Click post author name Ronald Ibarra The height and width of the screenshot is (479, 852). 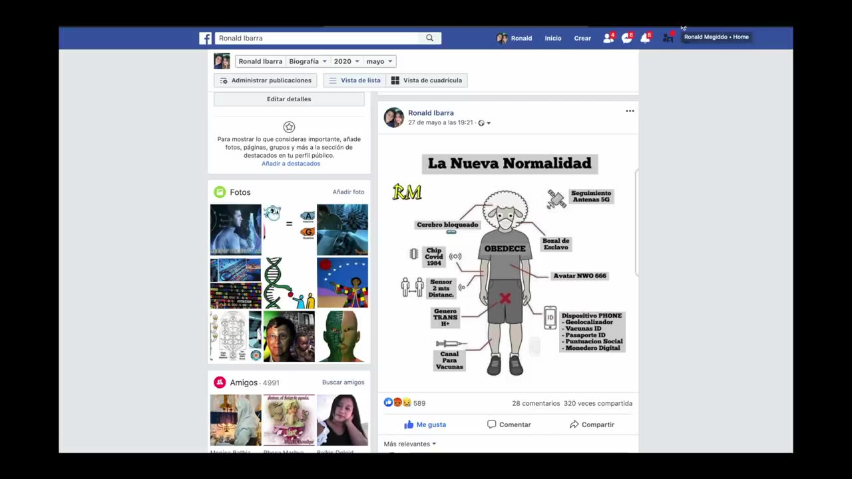click(x=431, y=113)
